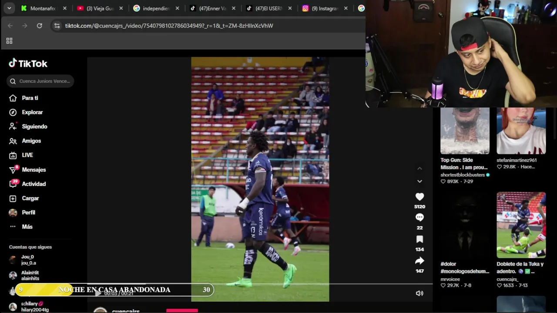Go to the next video arrow
Image resolution: width=557 pixels, height=313 pixels.
point(419,181)
